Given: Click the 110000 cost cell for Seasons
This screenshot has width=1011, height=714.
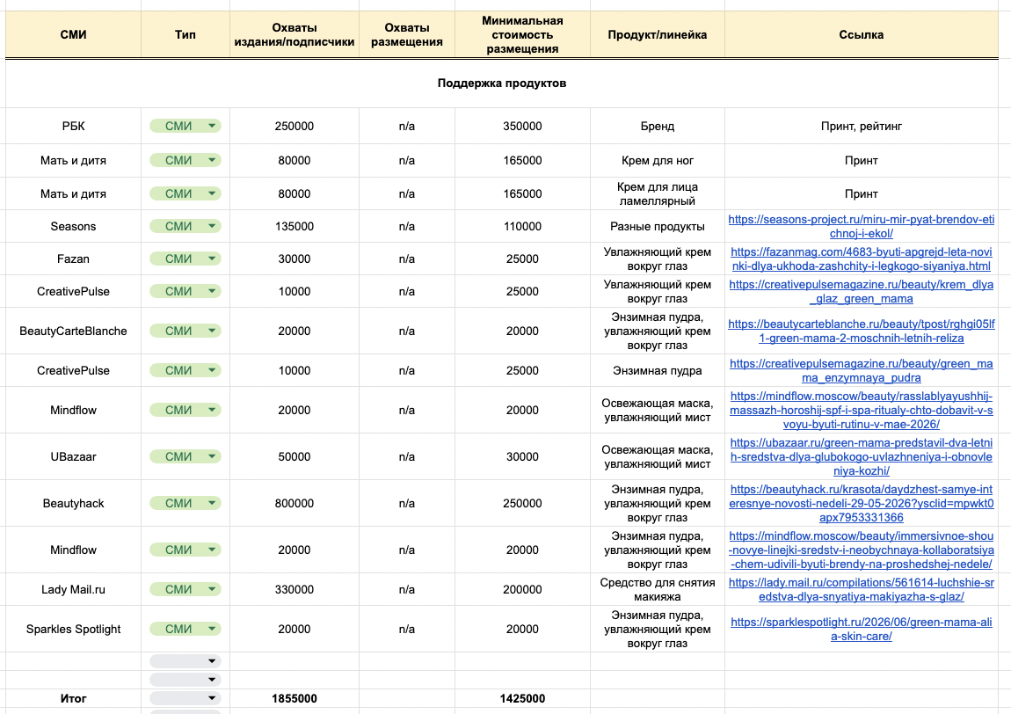Looking at the screenshot, I should tap(522, 226).
